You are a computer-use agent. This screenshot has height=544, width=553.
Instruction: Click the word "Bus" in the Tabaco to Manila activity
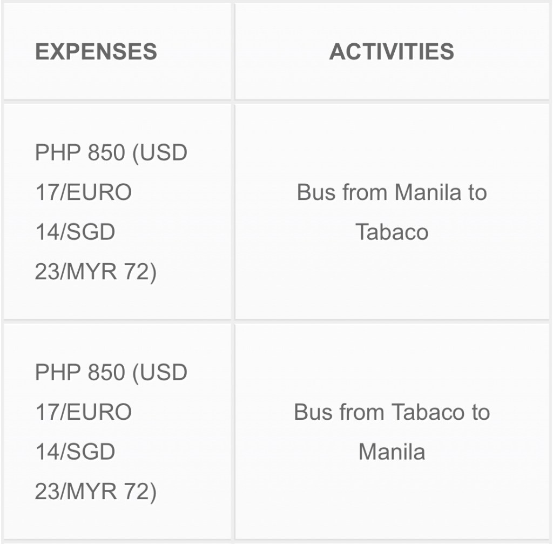pos(313,412)
